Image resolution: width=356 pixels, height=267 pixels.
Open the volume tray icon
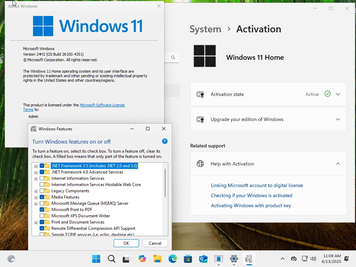313,259
